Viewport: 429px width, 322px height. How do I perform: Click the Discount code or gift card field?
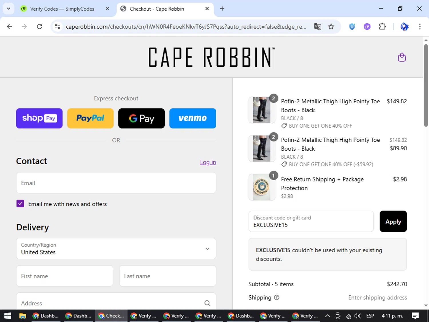311,221
